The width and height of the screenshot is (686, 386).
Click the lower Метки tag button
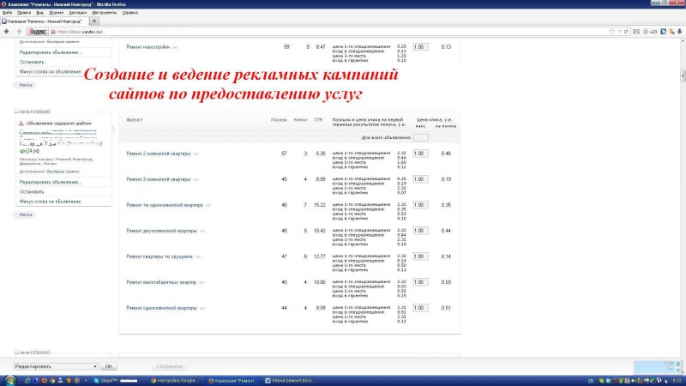(26, 215)
